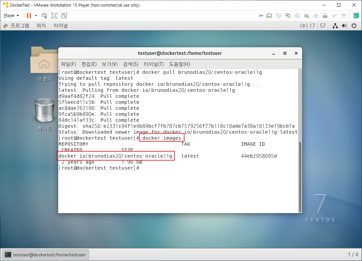Open the 보기(V) menu in terminal
This screenshot has width=362, height=261.
click(110, 64)
